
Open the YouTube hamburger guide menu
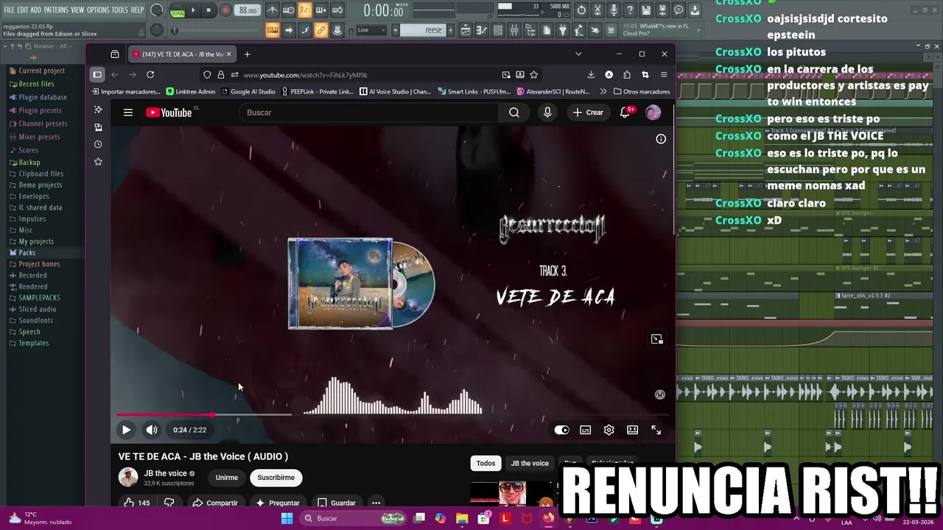click(128, 113)
